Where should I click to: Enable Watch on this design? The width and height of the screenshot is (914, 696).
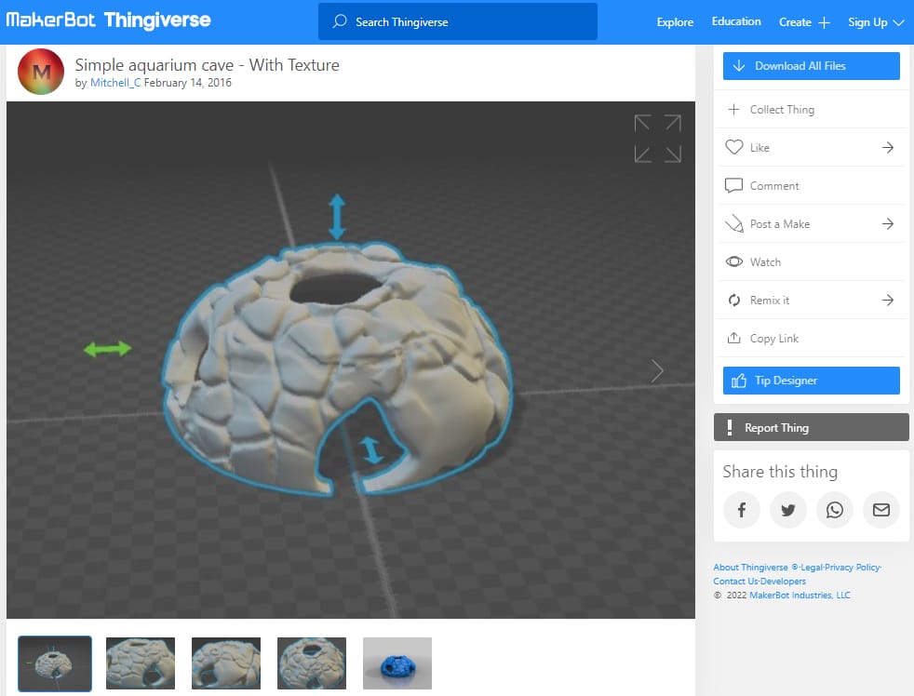point(734,261)
